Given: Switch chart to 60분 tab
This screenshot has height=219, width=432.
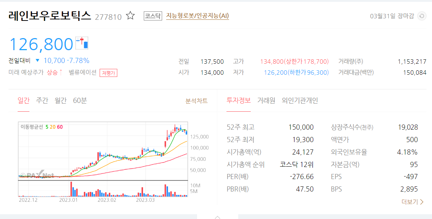Looking at the screenshot, I should pyautogui.click(x=80, y=100).
